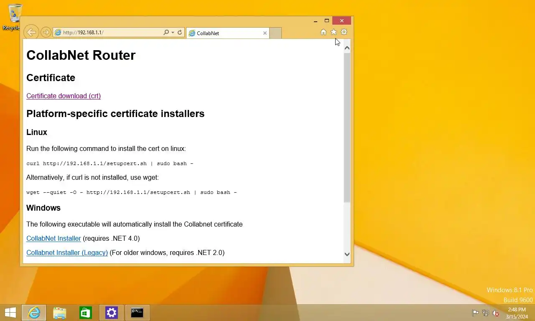Open the Action Center flag icon

click(475, 313)
